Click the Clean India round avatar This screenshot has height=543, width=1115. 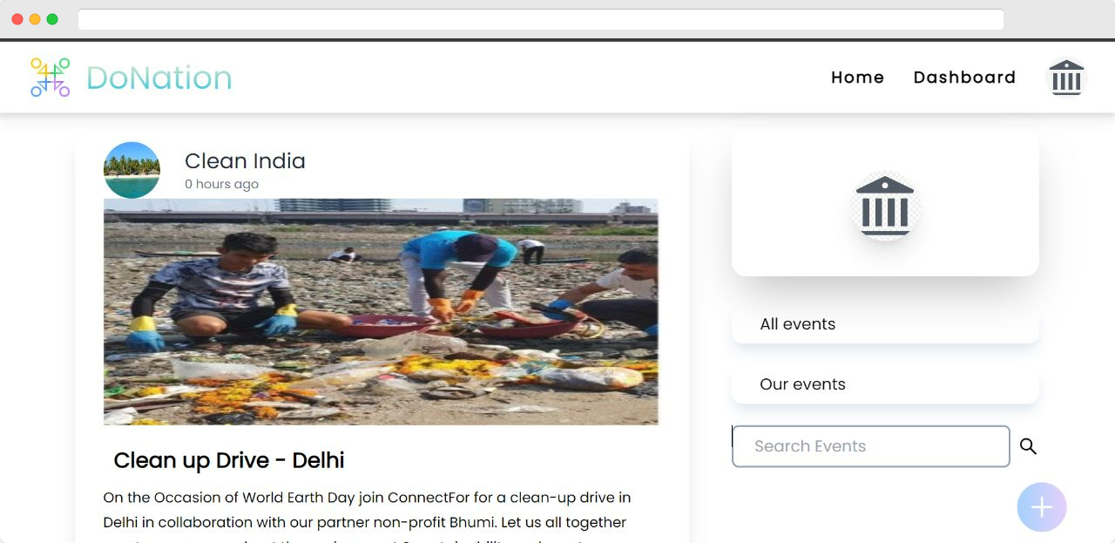pyautogui.click(x=132, y=170)
